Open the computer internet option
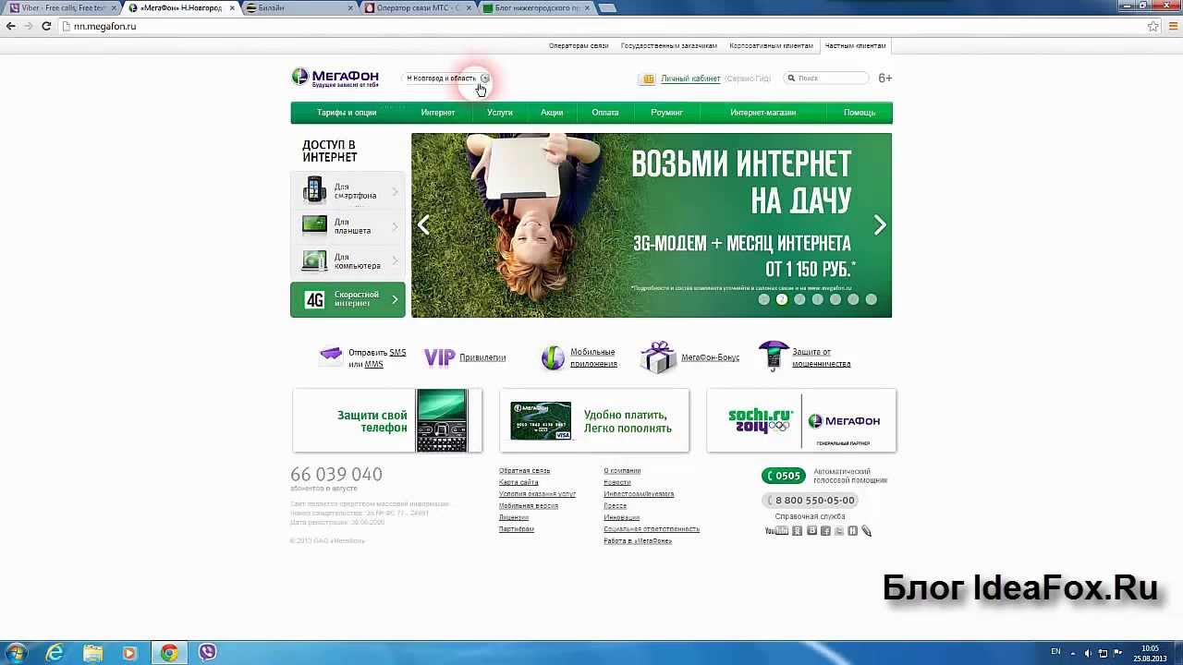This screenshot has height=665, width=1183. tap(348, 261)
